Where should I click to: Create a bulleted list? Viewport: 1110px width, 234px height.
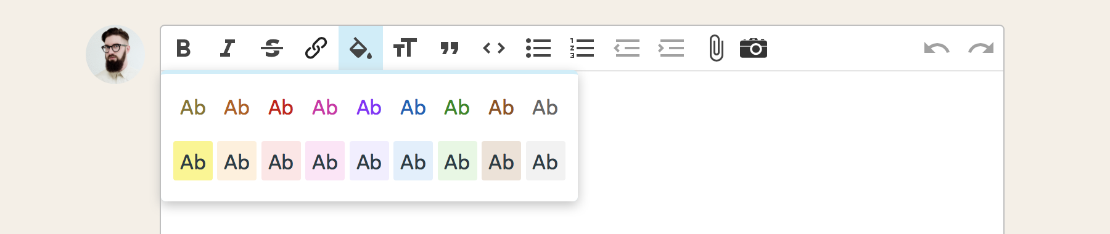tap(538, 48)
